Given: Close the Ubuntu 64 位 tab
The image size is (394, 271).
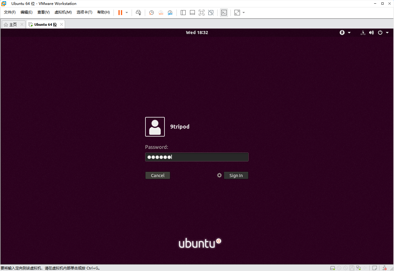Looking at the screenshot, I should [x=62, y=25].
